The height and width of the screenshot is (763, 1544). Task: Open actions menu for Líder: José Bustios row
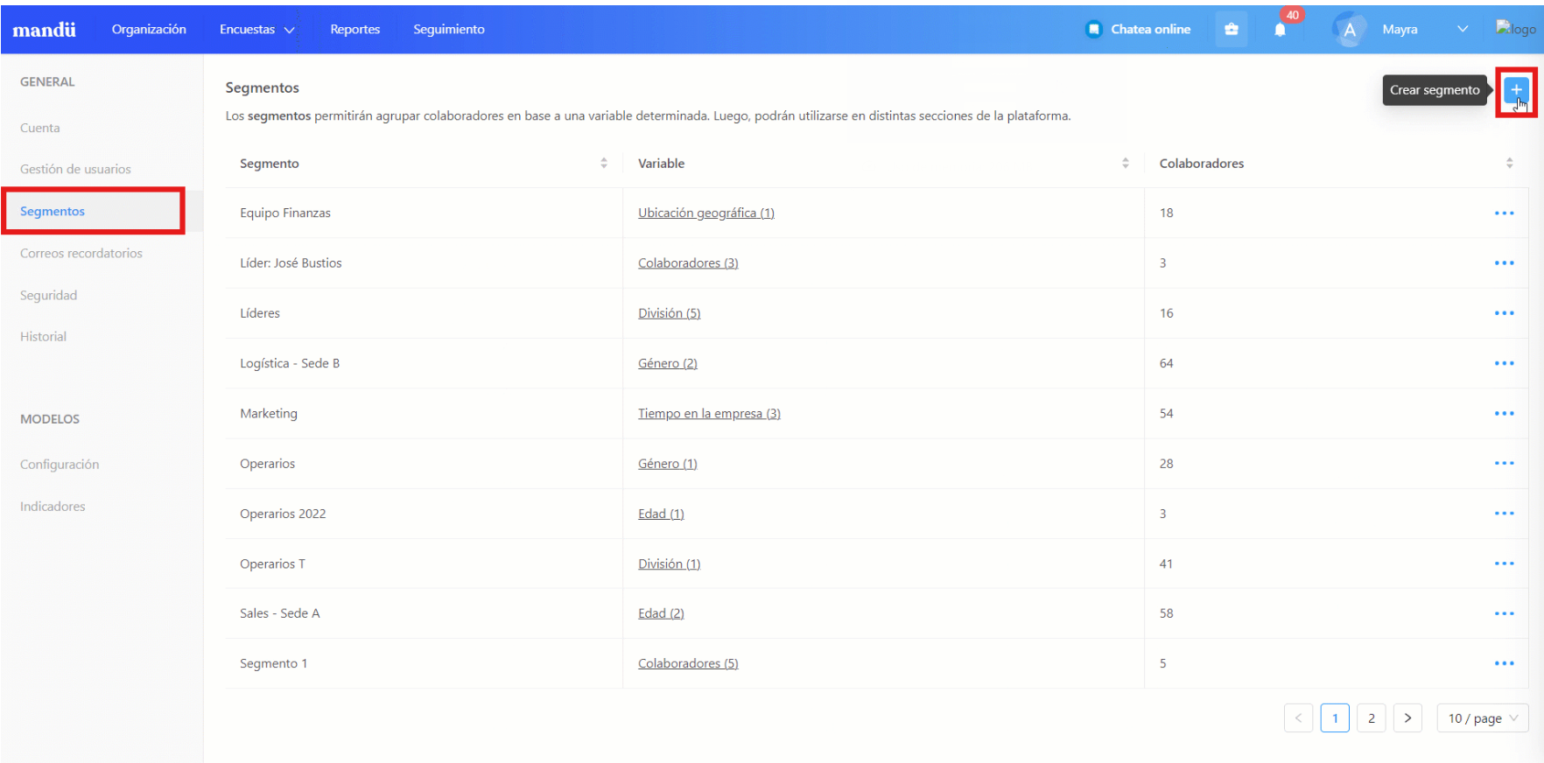pyautogui.click(x=1504, y=263)
